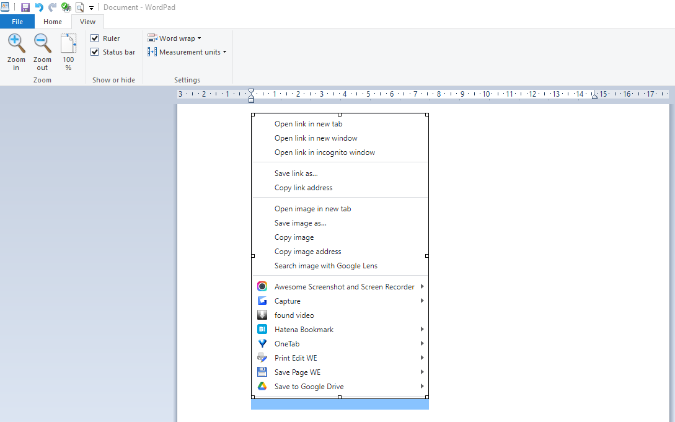The width and height of the screenshot is (675, 422).
Task: Click the top-middle resize handle of the image
Action: (x=340, y=115)
